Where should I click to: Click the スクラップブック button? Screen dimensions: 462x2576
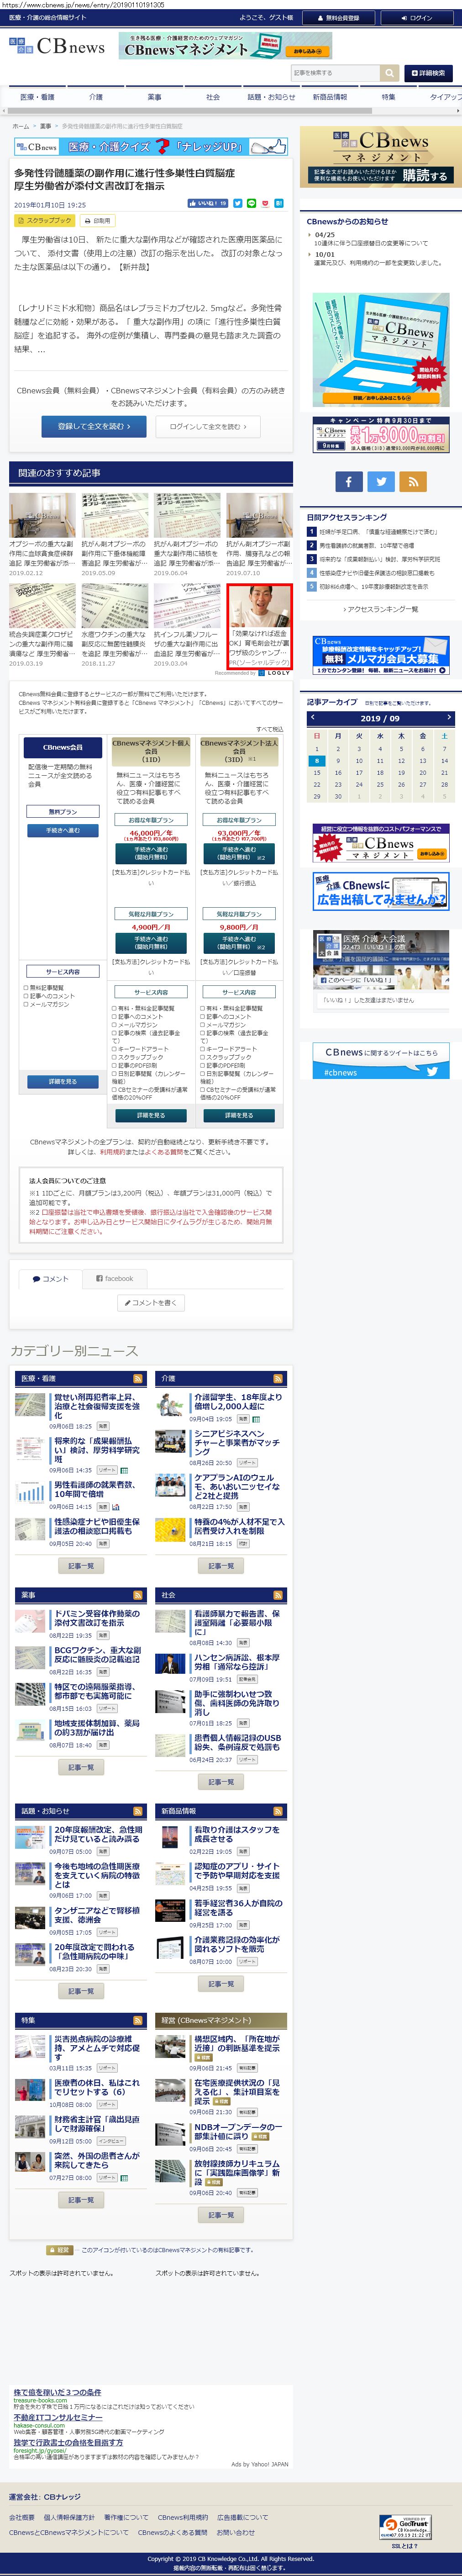(x=45, y=220)
